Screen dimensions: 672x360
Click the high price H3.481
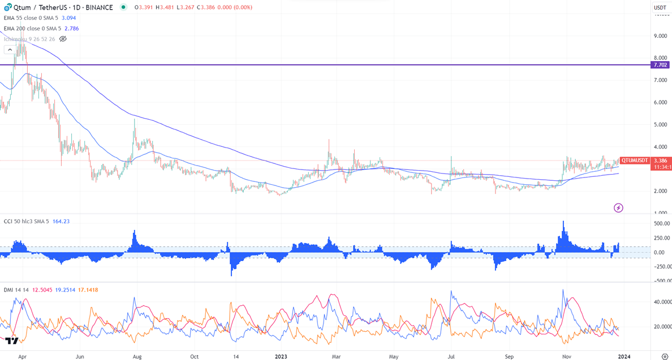click(x=165, y=7)
